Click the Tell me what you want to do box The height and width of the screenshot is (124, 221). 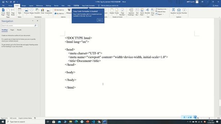coord(110,6)
